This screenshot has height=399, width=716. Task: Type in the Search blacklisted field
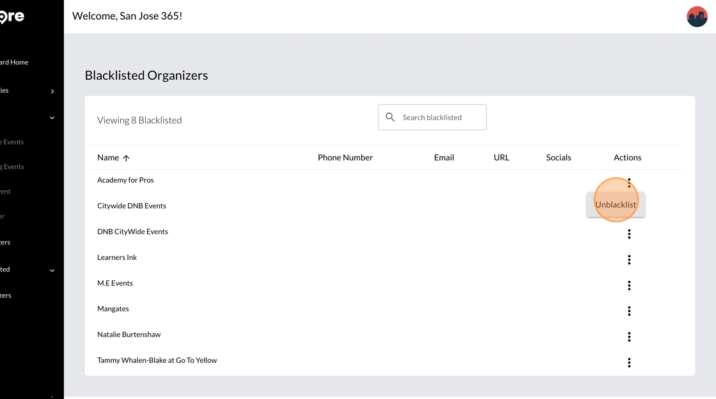tap(441, 117)
